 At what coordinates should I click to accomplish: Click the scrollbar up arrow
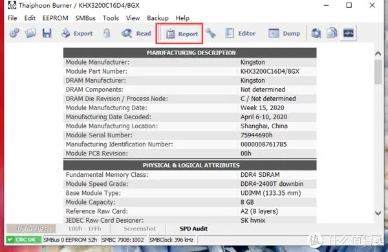point(378,53)
